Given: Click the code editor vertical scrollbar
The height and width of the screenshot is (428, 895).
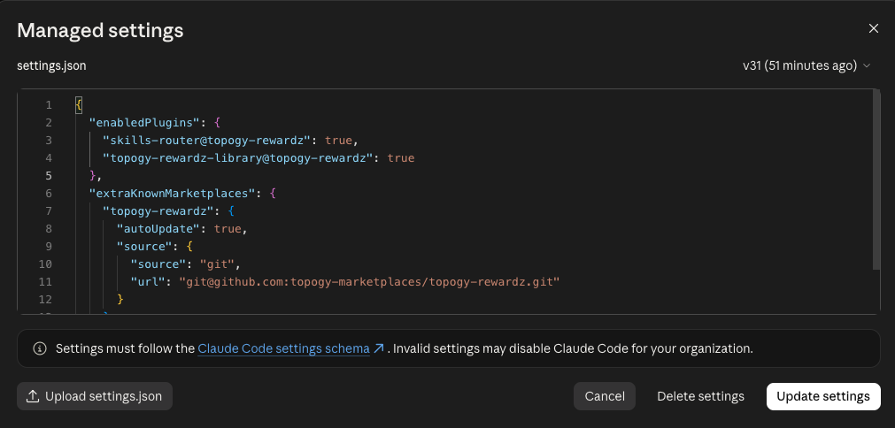Looking at the screenshot, I should click(x=876, y=179).
